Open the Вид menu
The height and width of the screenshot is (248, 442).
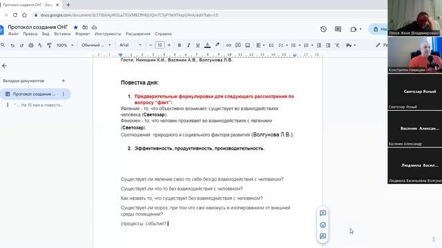46,34
